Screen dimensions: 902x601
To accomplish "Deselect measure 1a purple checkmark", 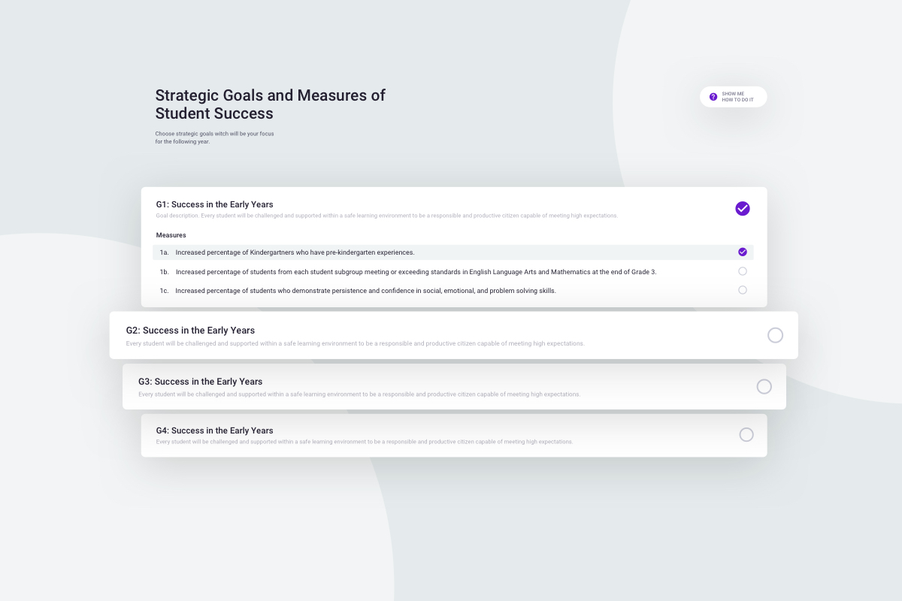I will click(x=743, y=252).
